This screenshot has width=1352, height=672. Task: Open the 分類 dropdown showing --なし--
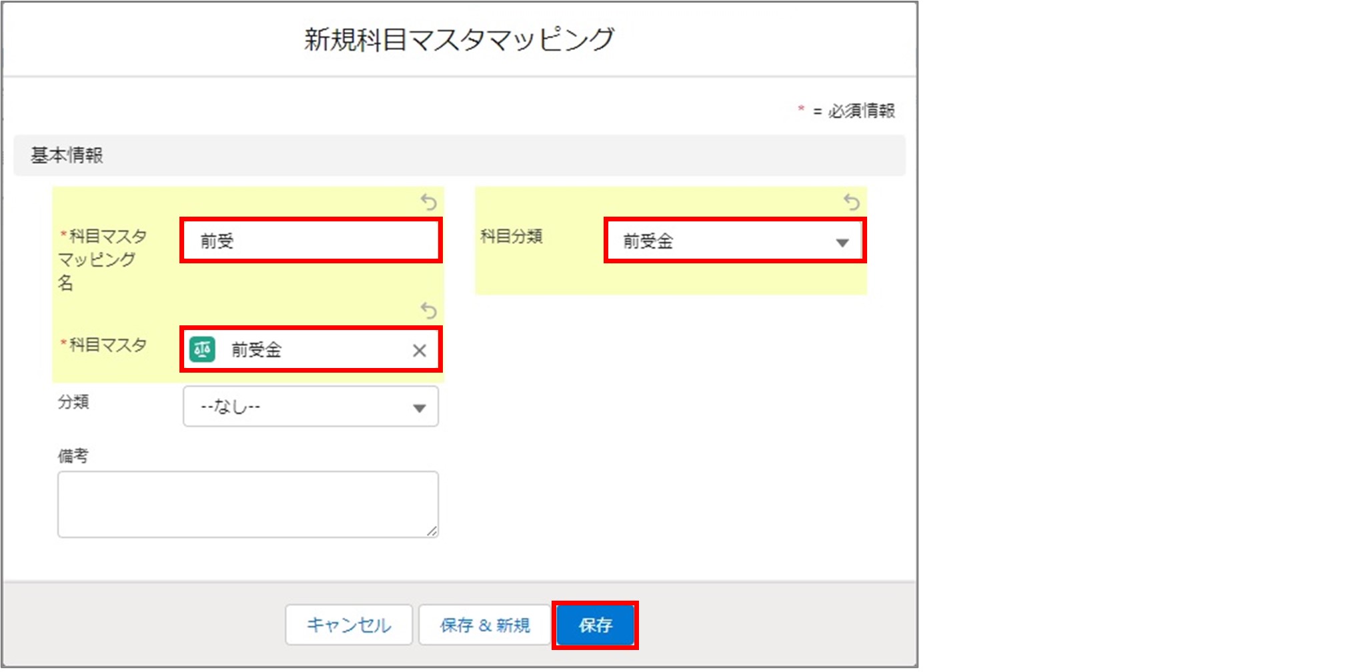(x=311, y=407)
